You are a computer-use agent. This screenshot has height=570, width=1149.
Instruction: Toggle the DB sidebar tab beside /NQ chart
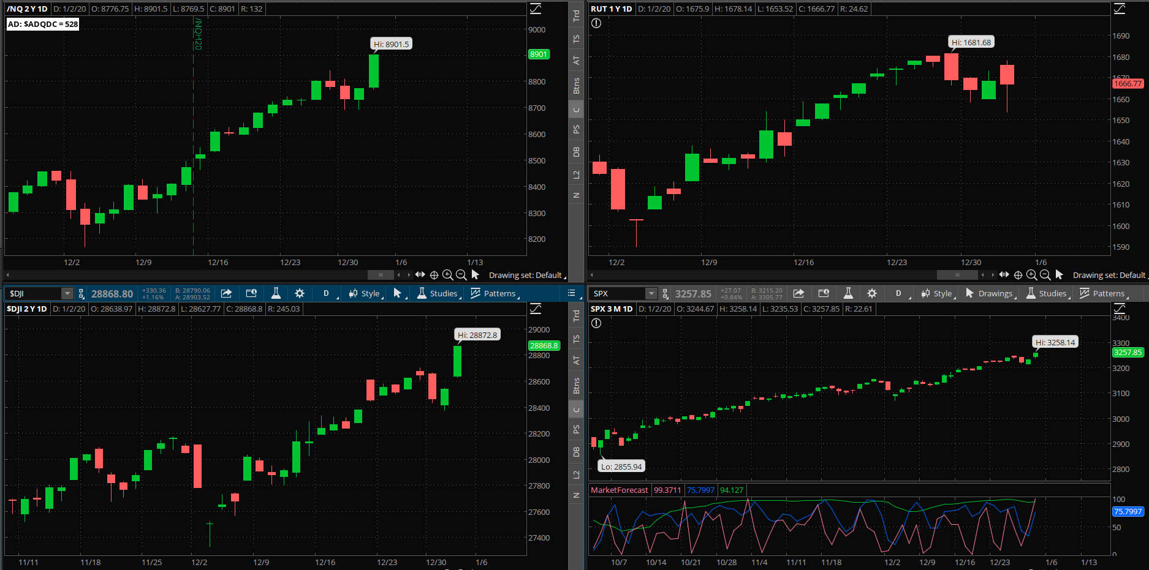pos(576,152)
